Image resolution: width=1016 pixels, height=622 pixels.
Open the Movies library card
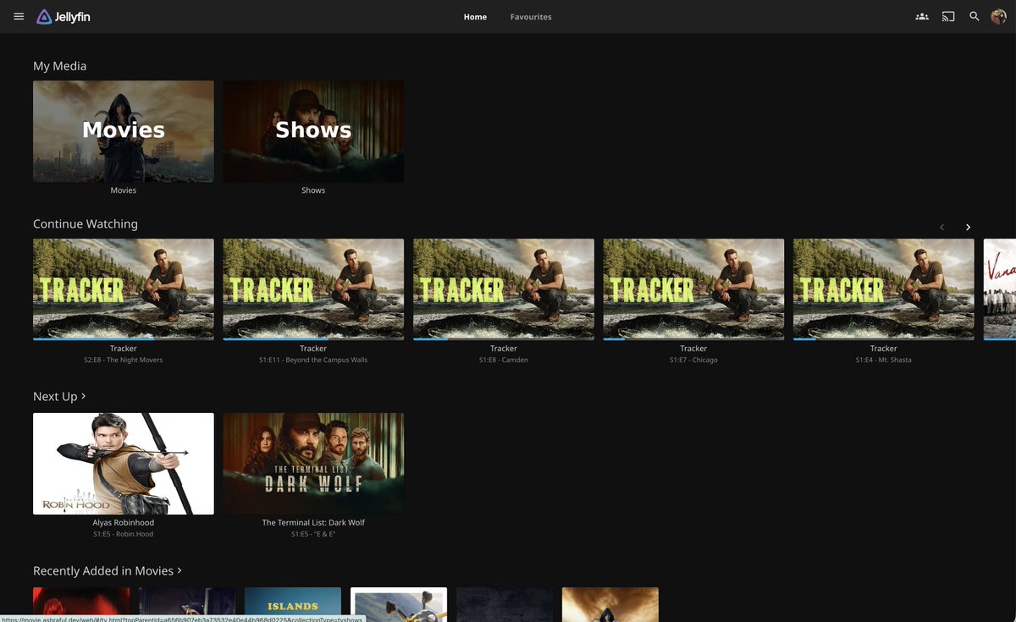click(124, 131)
